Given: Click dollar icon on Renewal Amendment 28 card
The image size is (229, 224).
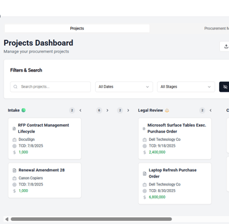Looking at the screenshot, I should point(14,191).
